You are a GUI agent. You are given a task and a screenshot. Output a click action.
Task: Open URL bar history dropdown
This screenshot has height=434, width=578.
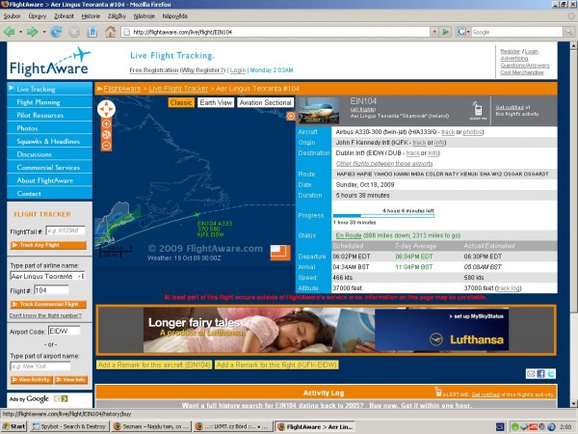pos(434,32)
